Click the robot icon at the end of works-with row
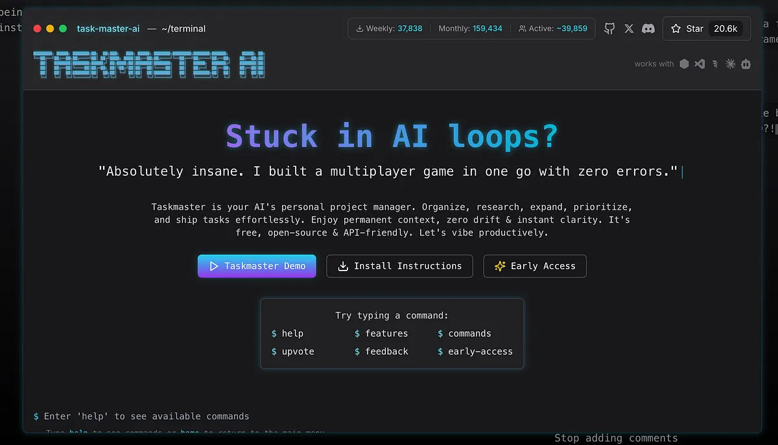This screenshot has width=778, height=445. point(746,64)
